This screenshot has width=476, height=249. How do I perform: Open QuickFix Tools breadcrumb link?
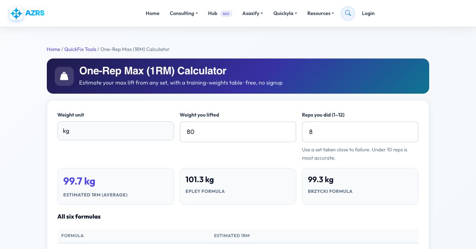(x=80, y=49)
